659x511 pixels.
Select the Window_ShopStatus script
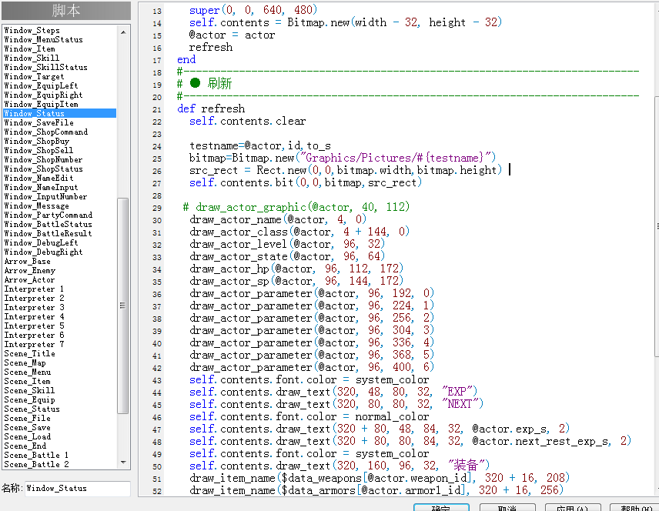(x=43, y=169)
